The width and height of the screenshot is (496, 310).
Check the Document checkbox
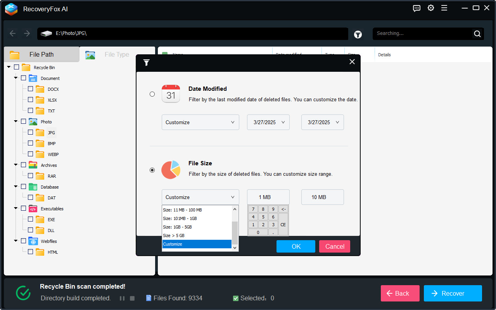point(24,78)
